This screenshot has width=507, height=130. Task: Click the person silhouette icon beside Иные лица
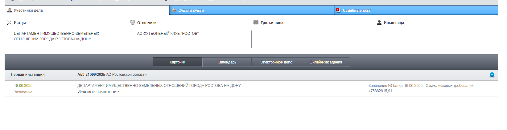[x=379, y=22]
